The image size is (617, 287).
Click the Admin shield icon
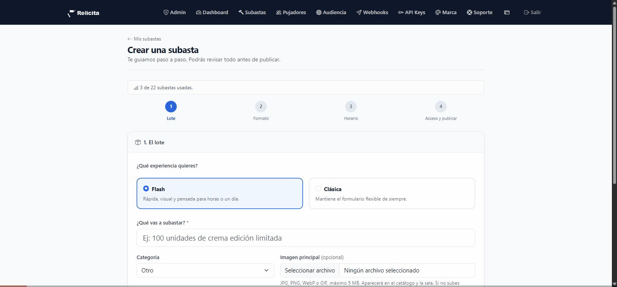pos(166,12)
